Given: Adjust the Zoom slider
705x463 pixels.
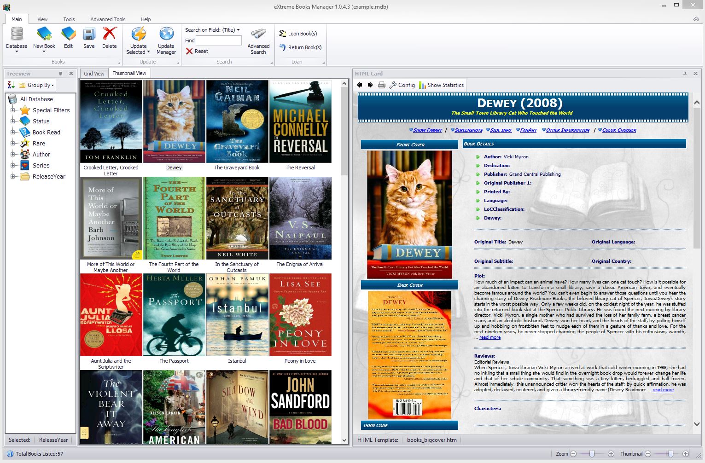Looking at the screenshot, I should tap(592, 454).
